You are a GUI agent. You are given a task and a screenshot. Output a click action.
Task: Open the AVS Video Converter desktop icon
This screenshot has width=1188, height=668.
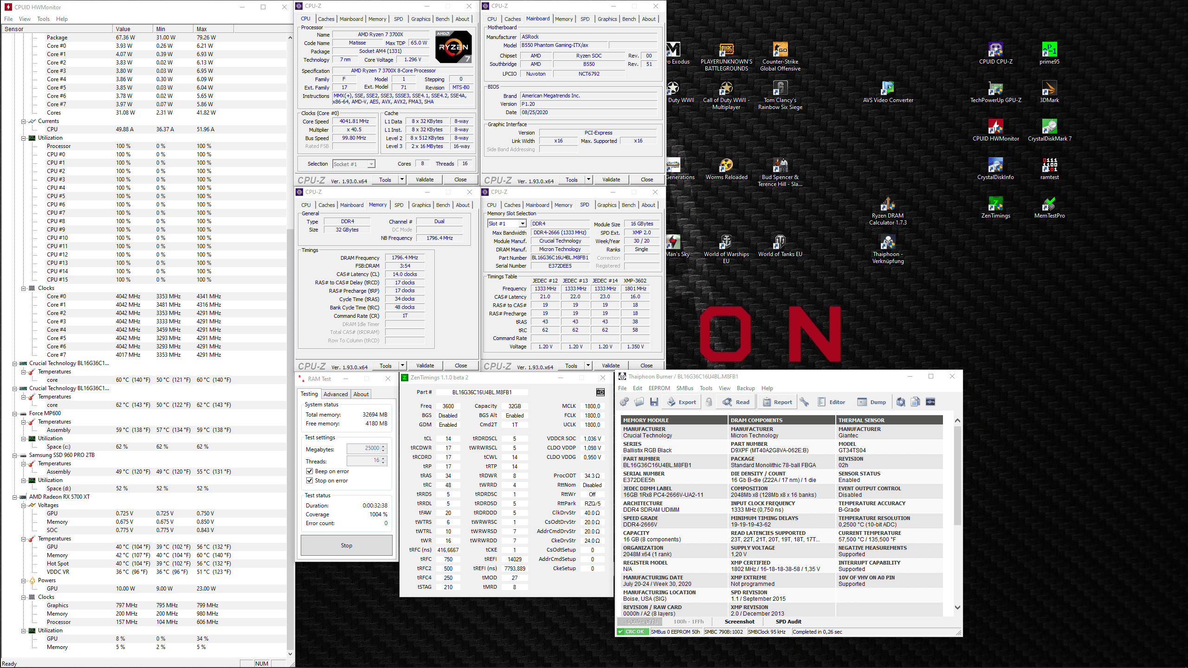[x=888, y=91]
